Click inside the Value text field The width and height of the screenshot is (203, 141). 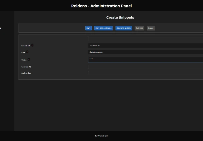coord(146,60)
